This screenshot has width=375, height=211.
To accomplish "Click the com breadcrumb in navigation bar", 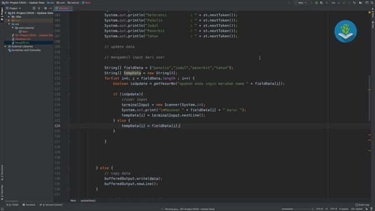I will 61,2.
